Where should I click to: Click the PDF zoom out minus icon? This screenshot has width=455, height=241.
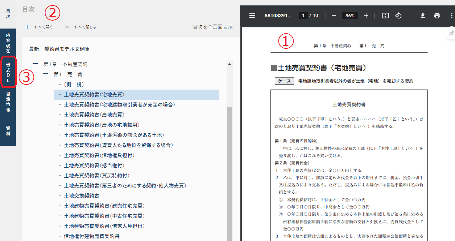pos(334,16)
